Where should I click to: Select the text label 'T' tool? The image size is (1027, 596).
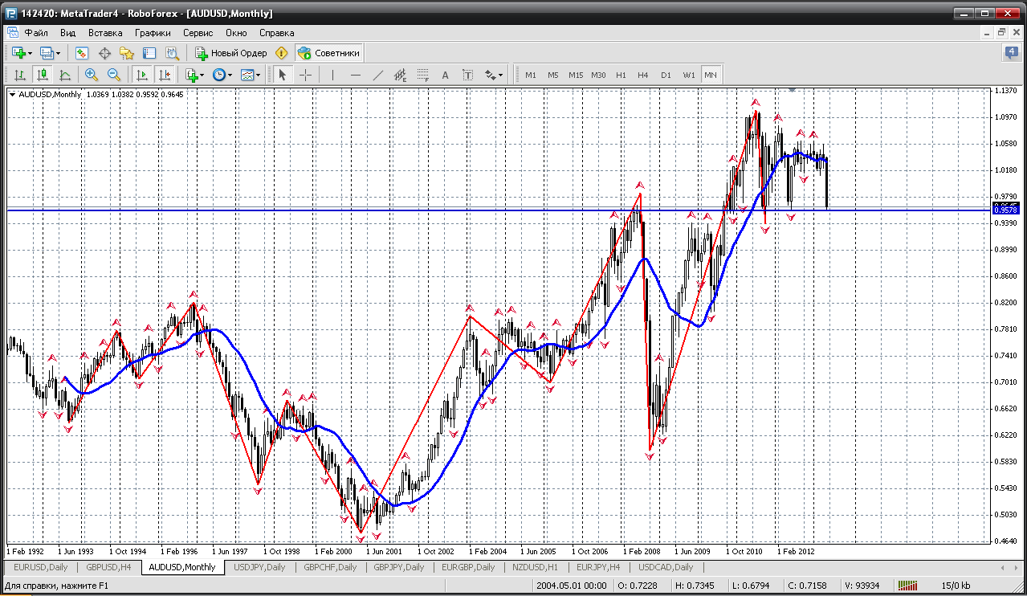(x=468, y=75)
